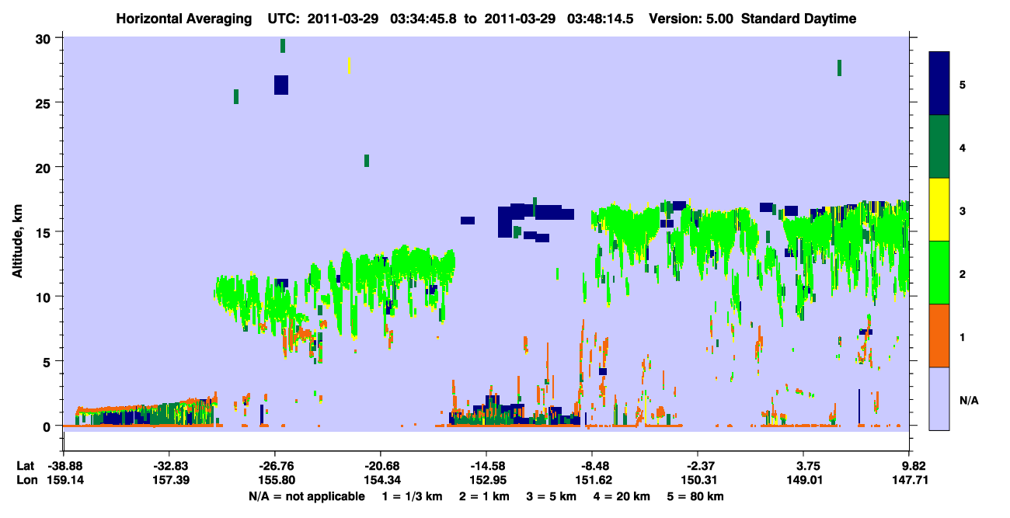Click latitude value -2.37
This screenshot has height=518, width=1010.
698,466
